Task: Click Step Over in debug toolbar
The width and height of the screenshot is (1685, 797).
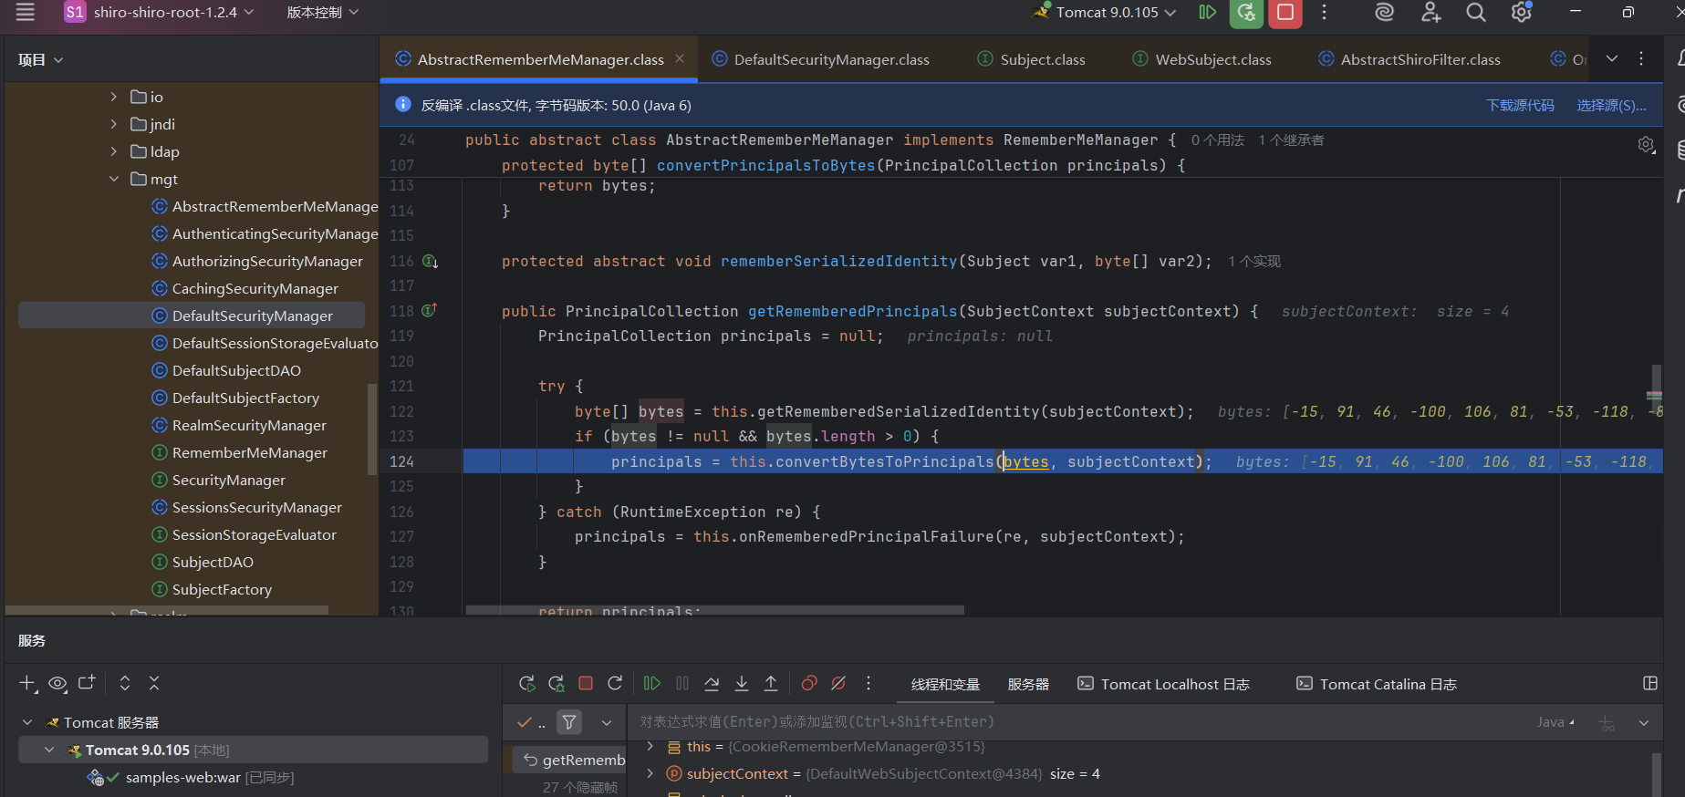Action: pos(712,684)
